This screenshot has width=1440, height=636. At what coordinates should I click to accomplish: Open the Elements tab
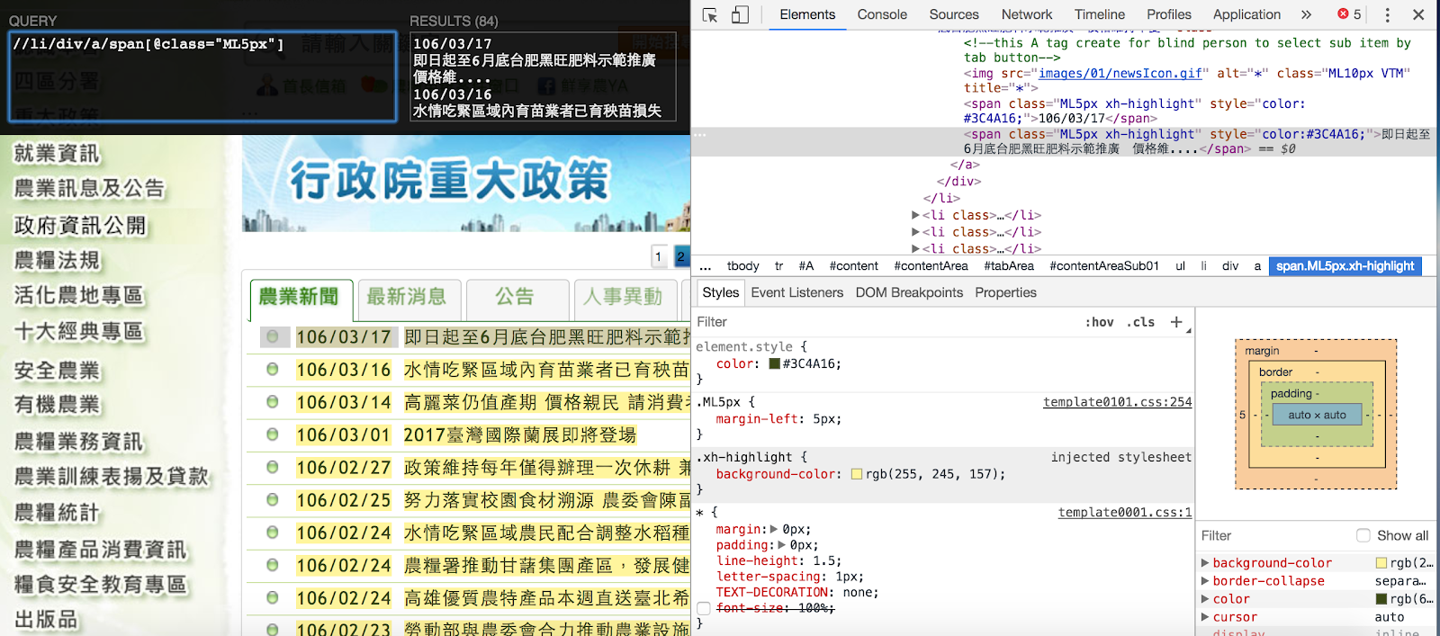click(807, 14)
